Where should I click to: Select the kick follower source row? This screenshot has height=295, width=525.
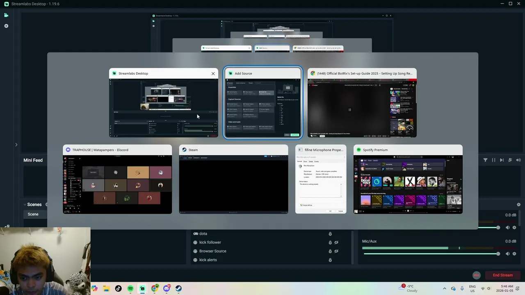click(x=271, y=243)
